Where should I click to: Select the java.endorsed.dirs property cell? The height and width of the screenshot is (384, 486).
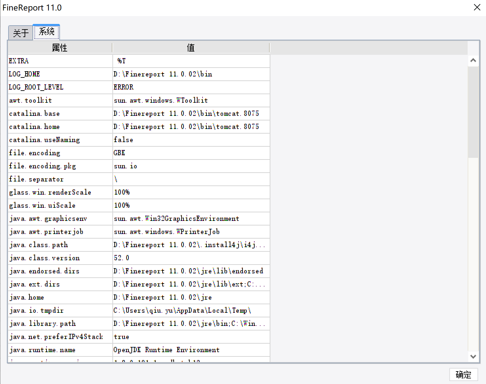pos(60,271)
